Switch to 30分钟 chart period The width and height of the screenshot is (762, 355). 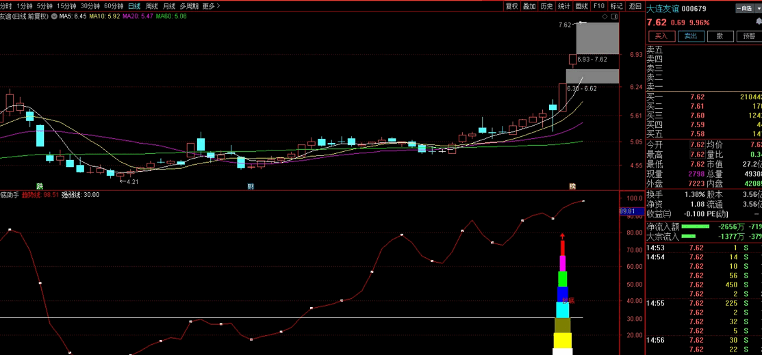90,6
